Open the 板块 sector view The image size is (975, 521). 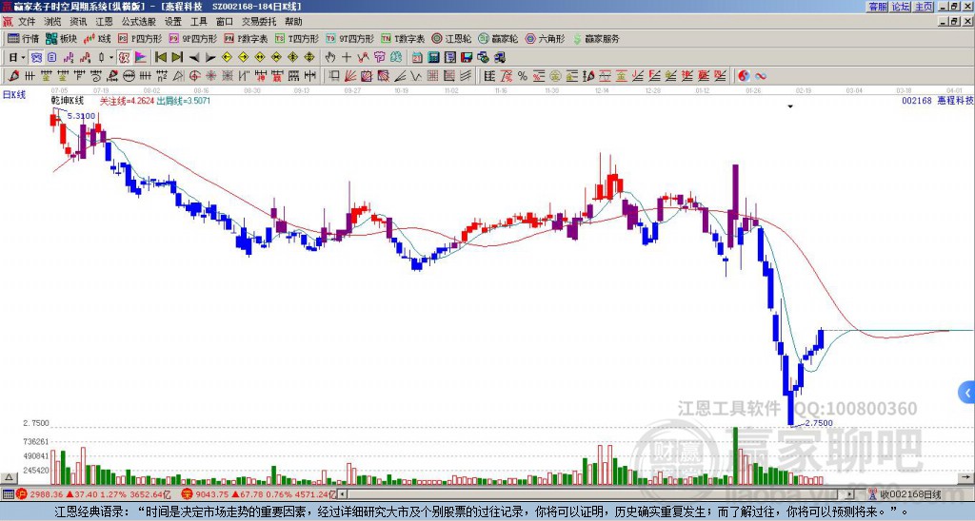pyautogui.click(x=61, y=38)
